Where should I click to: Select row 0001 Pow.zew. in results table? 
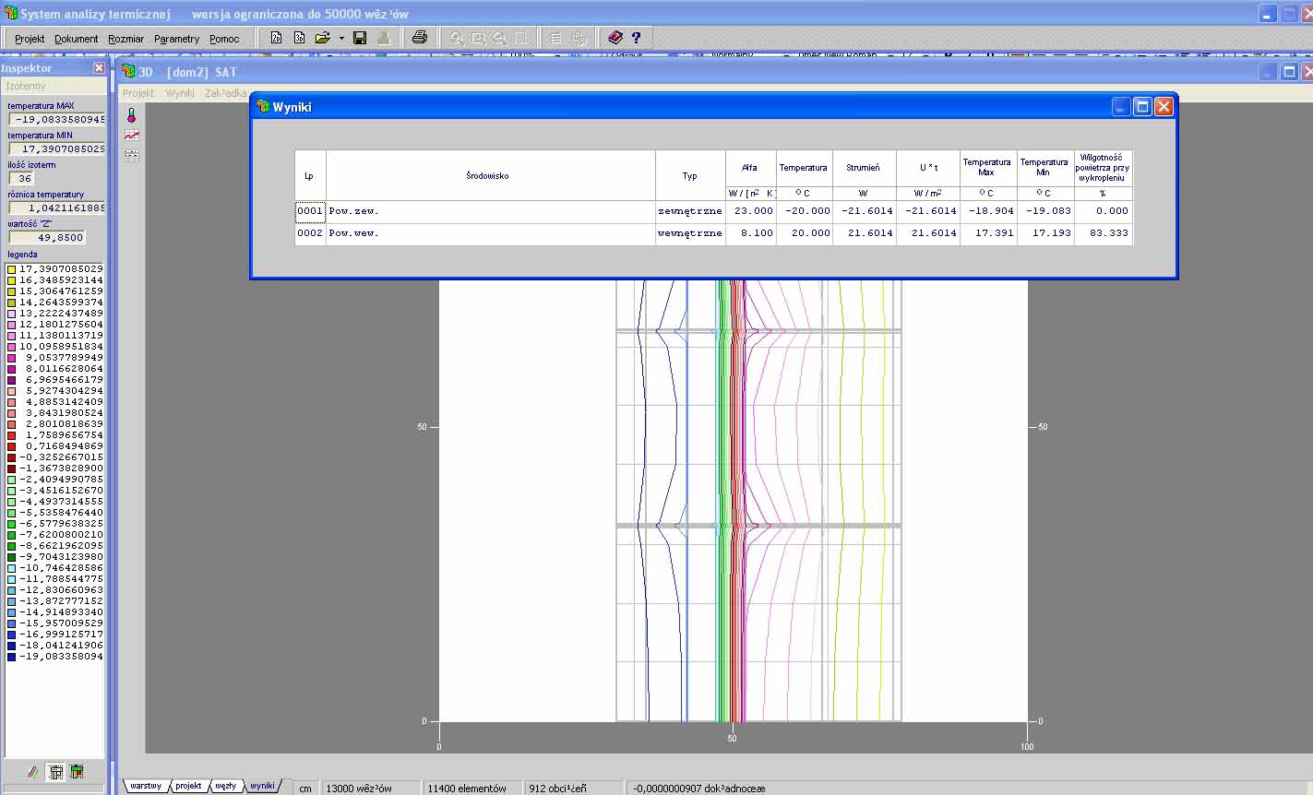click(x=713, y=211)
